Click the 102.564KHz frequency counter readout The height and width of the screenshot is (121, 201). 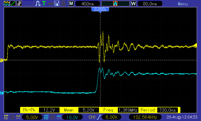145,117
